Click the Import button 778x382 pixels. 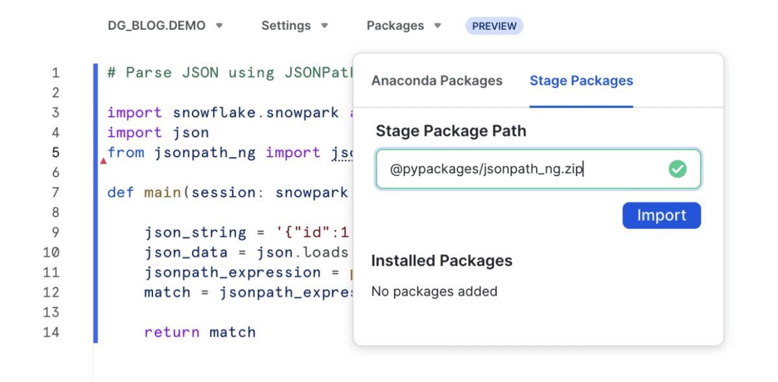[661, 216]
